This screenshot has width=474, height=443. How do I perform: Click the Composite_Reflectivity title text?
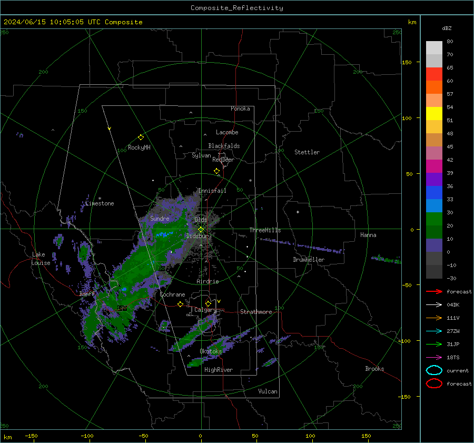click(x=237, y=8)
